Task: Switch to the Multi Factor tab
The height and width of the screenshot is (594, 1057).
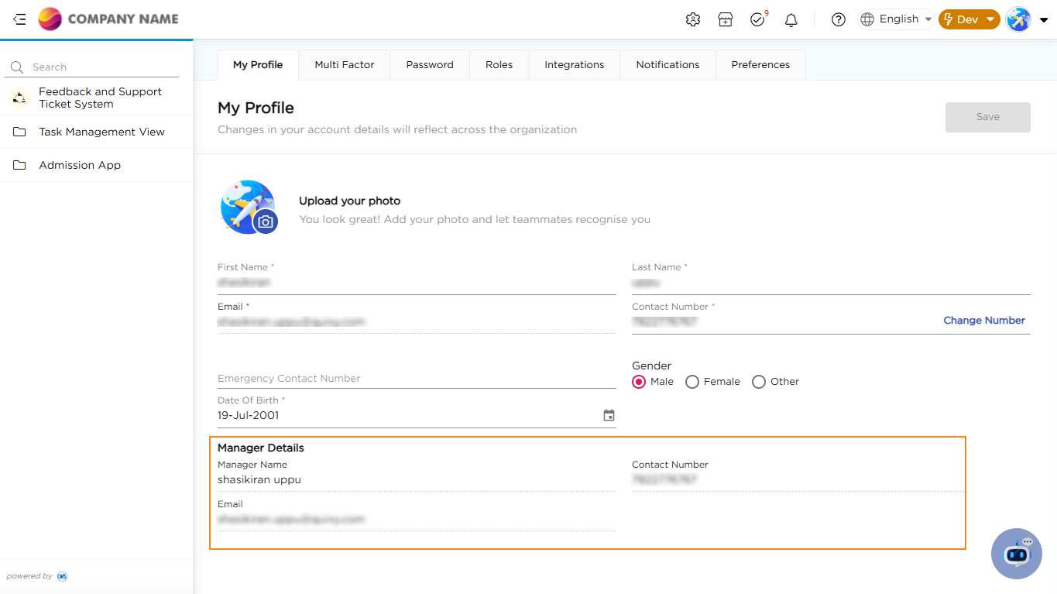Action: [344, 65]
